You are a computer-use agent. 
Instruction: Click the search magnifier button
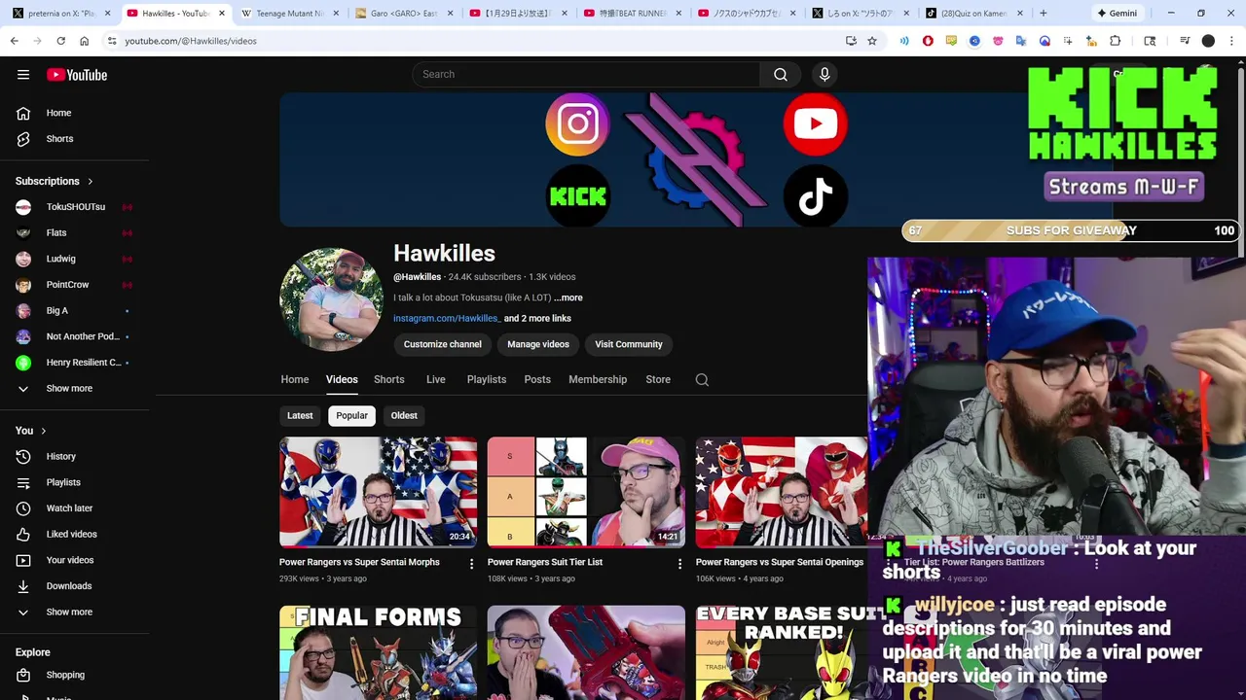(x=781, y=74)
